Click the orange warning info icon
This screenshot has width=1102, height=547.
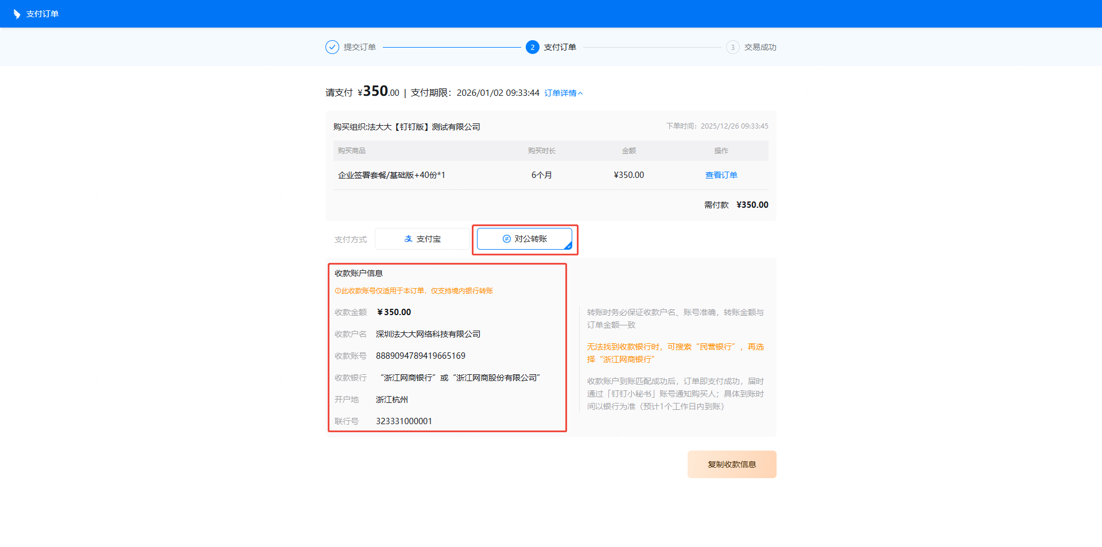coord(337,291)
